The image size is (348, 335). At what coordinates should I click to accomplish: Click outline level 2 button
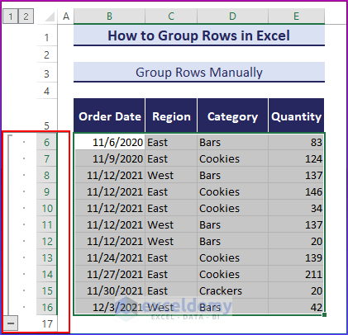(x=26, y=17)
